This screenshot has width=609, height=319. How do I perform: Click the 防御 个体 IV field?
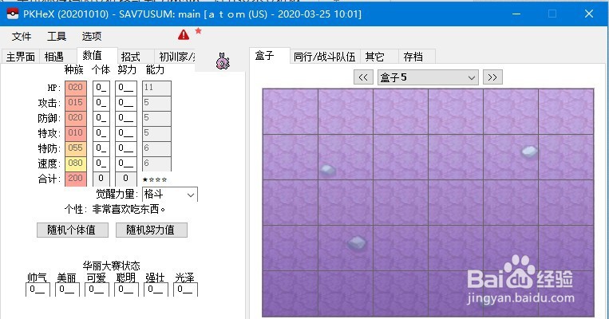pyautogui.click(x=101, y=118)
